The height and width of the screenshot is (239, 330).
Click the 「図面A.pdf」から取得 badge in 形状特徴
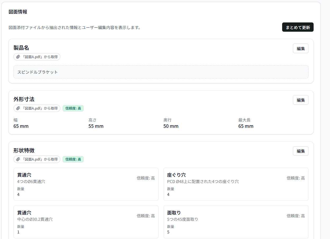point(37,159)
